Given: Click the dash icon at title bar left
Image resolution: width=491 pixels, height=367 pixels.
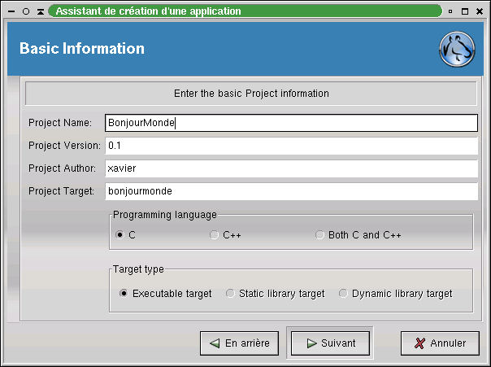Looking at the screenshot, I should [x=11, y=11].
